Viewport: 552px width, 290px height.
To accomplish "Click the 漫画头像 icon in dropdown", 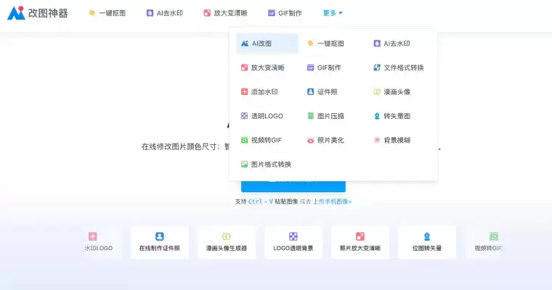I will [377, 92].
